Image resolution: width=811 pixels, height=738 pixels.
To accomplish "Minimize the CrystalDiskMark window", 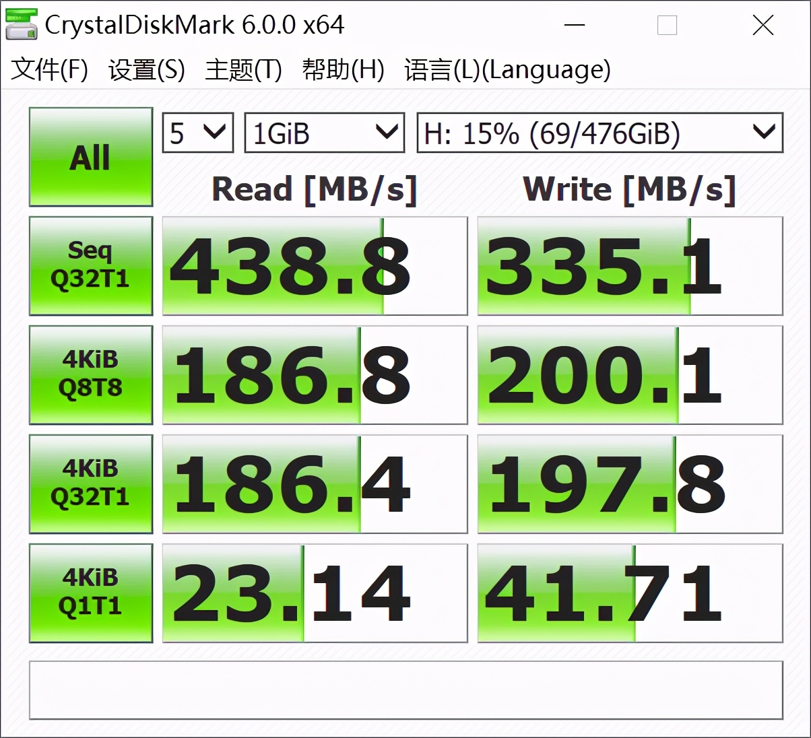I will click(x=575, y=26).
